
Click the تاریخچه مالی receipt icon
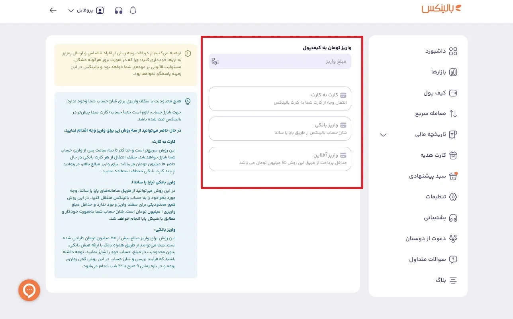pyautogui.click(x=453, y=134)
